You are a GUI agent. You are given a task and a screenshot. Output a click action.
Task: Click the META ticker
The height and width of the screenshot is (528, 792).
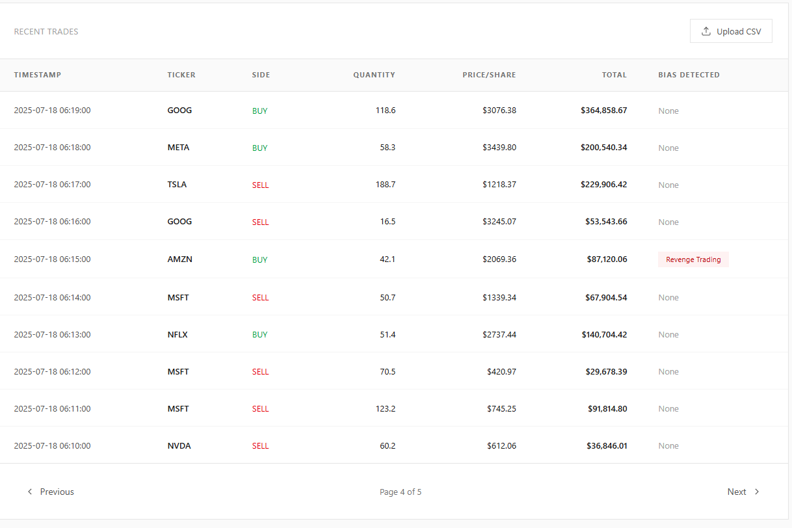coord(178,148)
